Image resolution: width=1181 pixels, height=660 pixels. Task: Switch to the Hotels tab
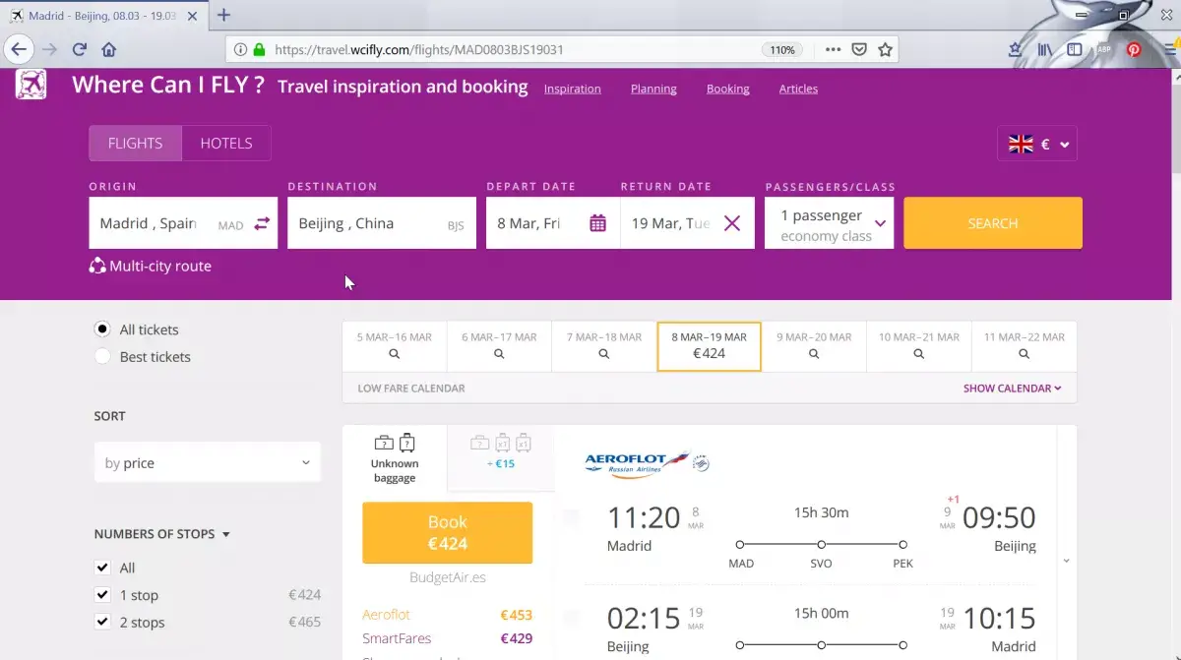226,144
